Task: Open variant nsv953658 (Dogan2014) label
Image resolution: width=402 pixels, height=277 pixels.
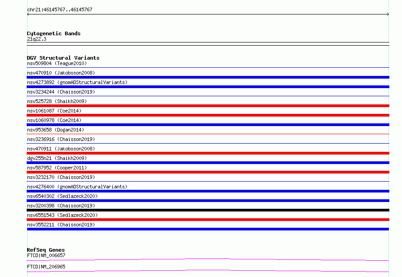Action: [56, 130]
